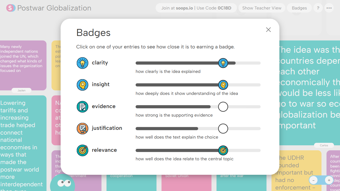The image size is (340, 191).
Task: Close the Badges dialog
Action: coord(268,29)
